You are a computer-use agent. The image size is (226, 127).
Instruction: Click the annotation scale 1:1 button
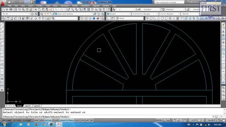[x=193, y=120]
